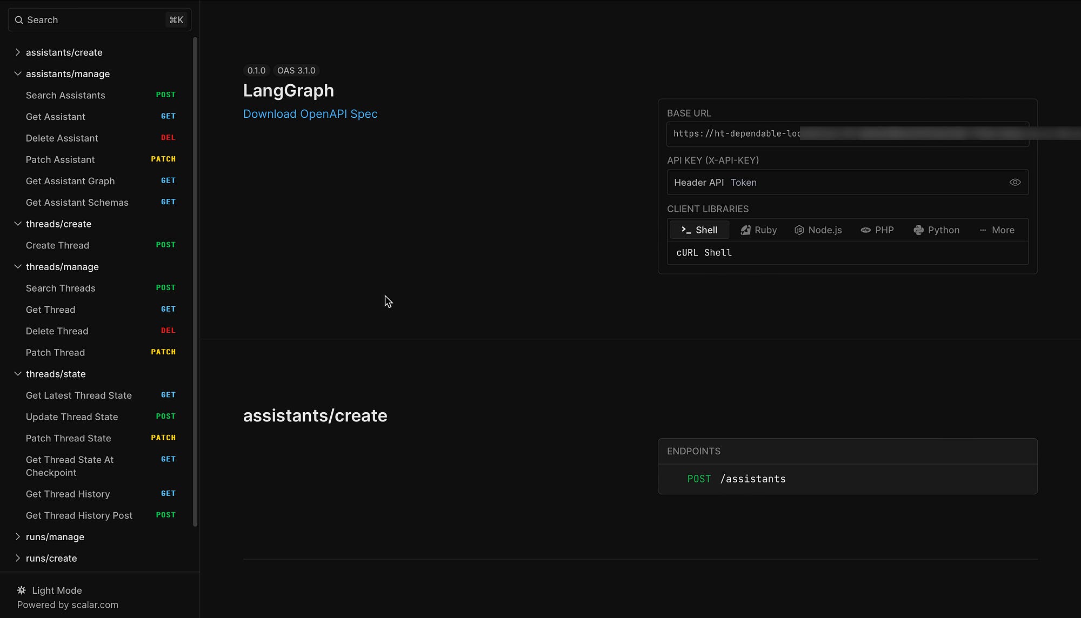
Task: Reveal the API token using the eye toggle
Action: click(x=1015, y=182)
